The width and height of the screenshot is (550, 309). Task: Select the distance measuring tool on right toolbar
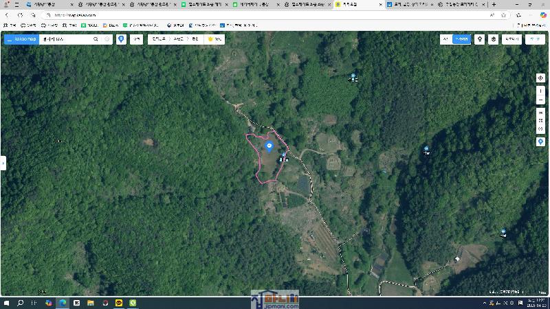(x=540, y=112)
